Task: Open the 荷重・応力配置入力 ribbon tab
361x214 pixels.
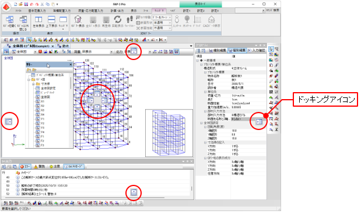Action: point(91,10)
